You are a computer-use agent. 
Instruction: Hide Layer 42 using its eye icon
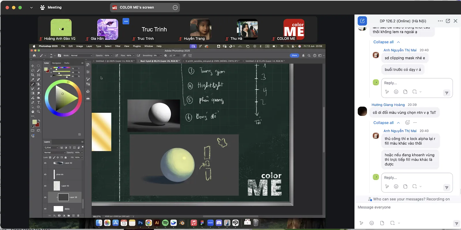pyautogui.click(x=45, y=163)
